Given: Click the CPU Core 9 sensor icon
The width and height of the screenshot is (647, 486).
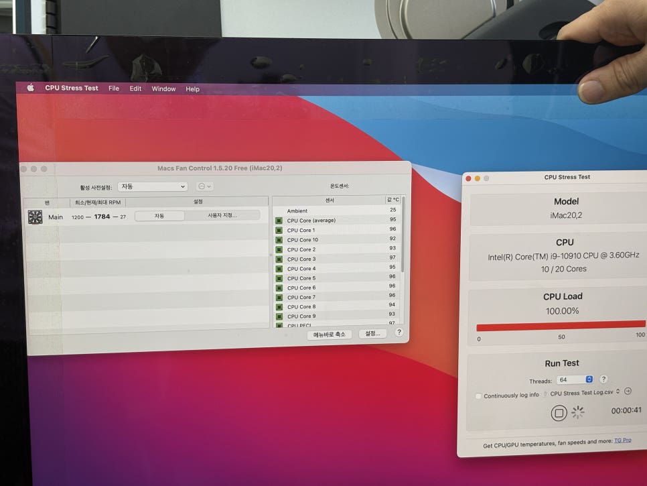Looking at the screenshot, I should 279,316.
